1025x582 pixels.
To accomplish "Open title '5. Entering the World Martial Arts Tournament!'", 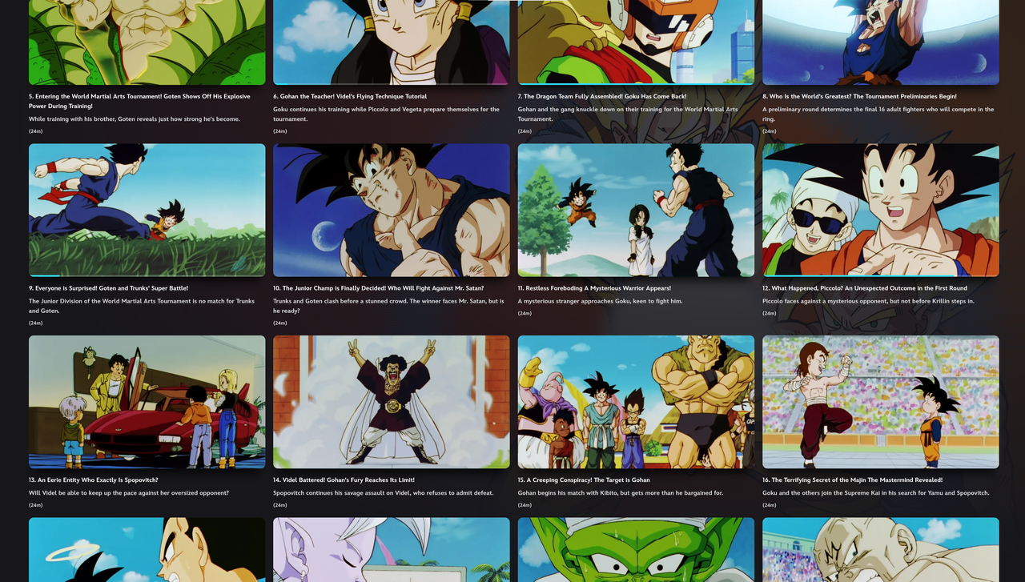I will point(139,101).
